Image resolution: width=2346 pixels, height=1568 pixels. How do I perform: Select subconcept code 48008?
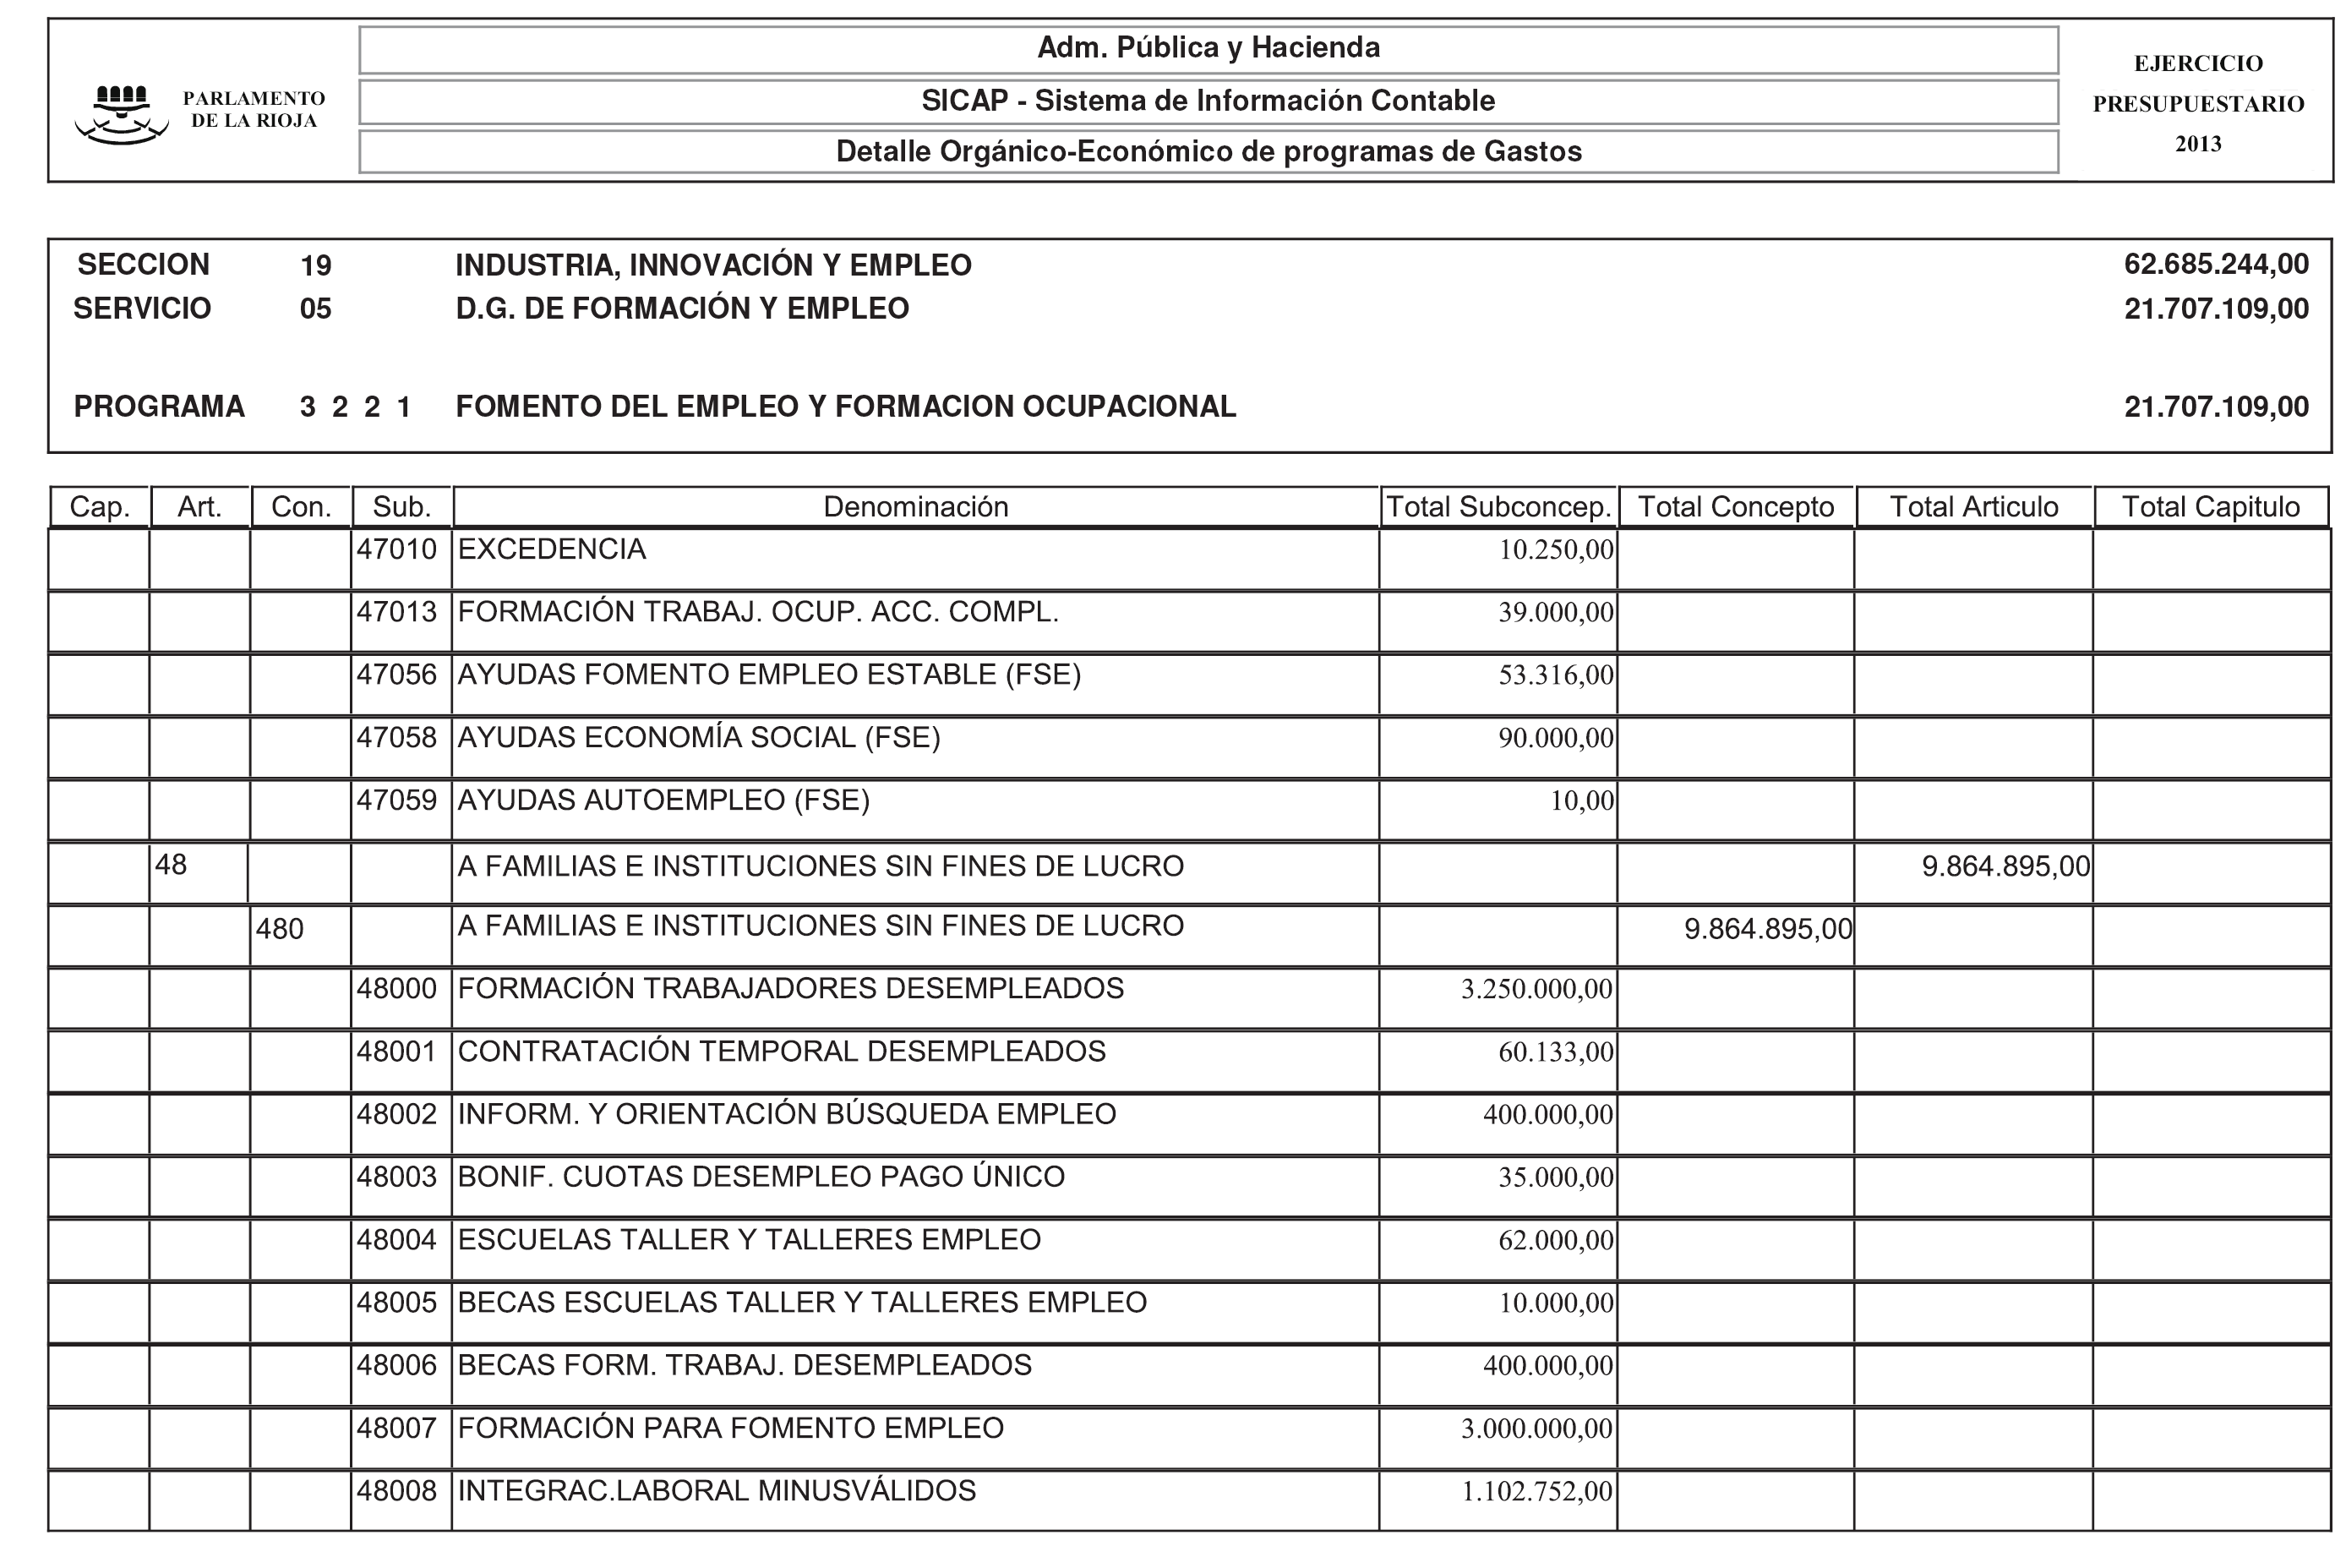point(397,1491)
